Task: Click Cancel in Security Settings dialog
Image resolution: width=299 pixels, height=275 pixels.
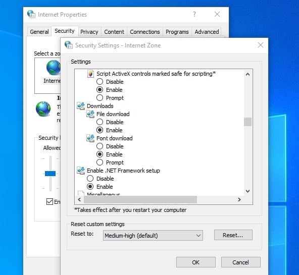Action: click(240, 262)
